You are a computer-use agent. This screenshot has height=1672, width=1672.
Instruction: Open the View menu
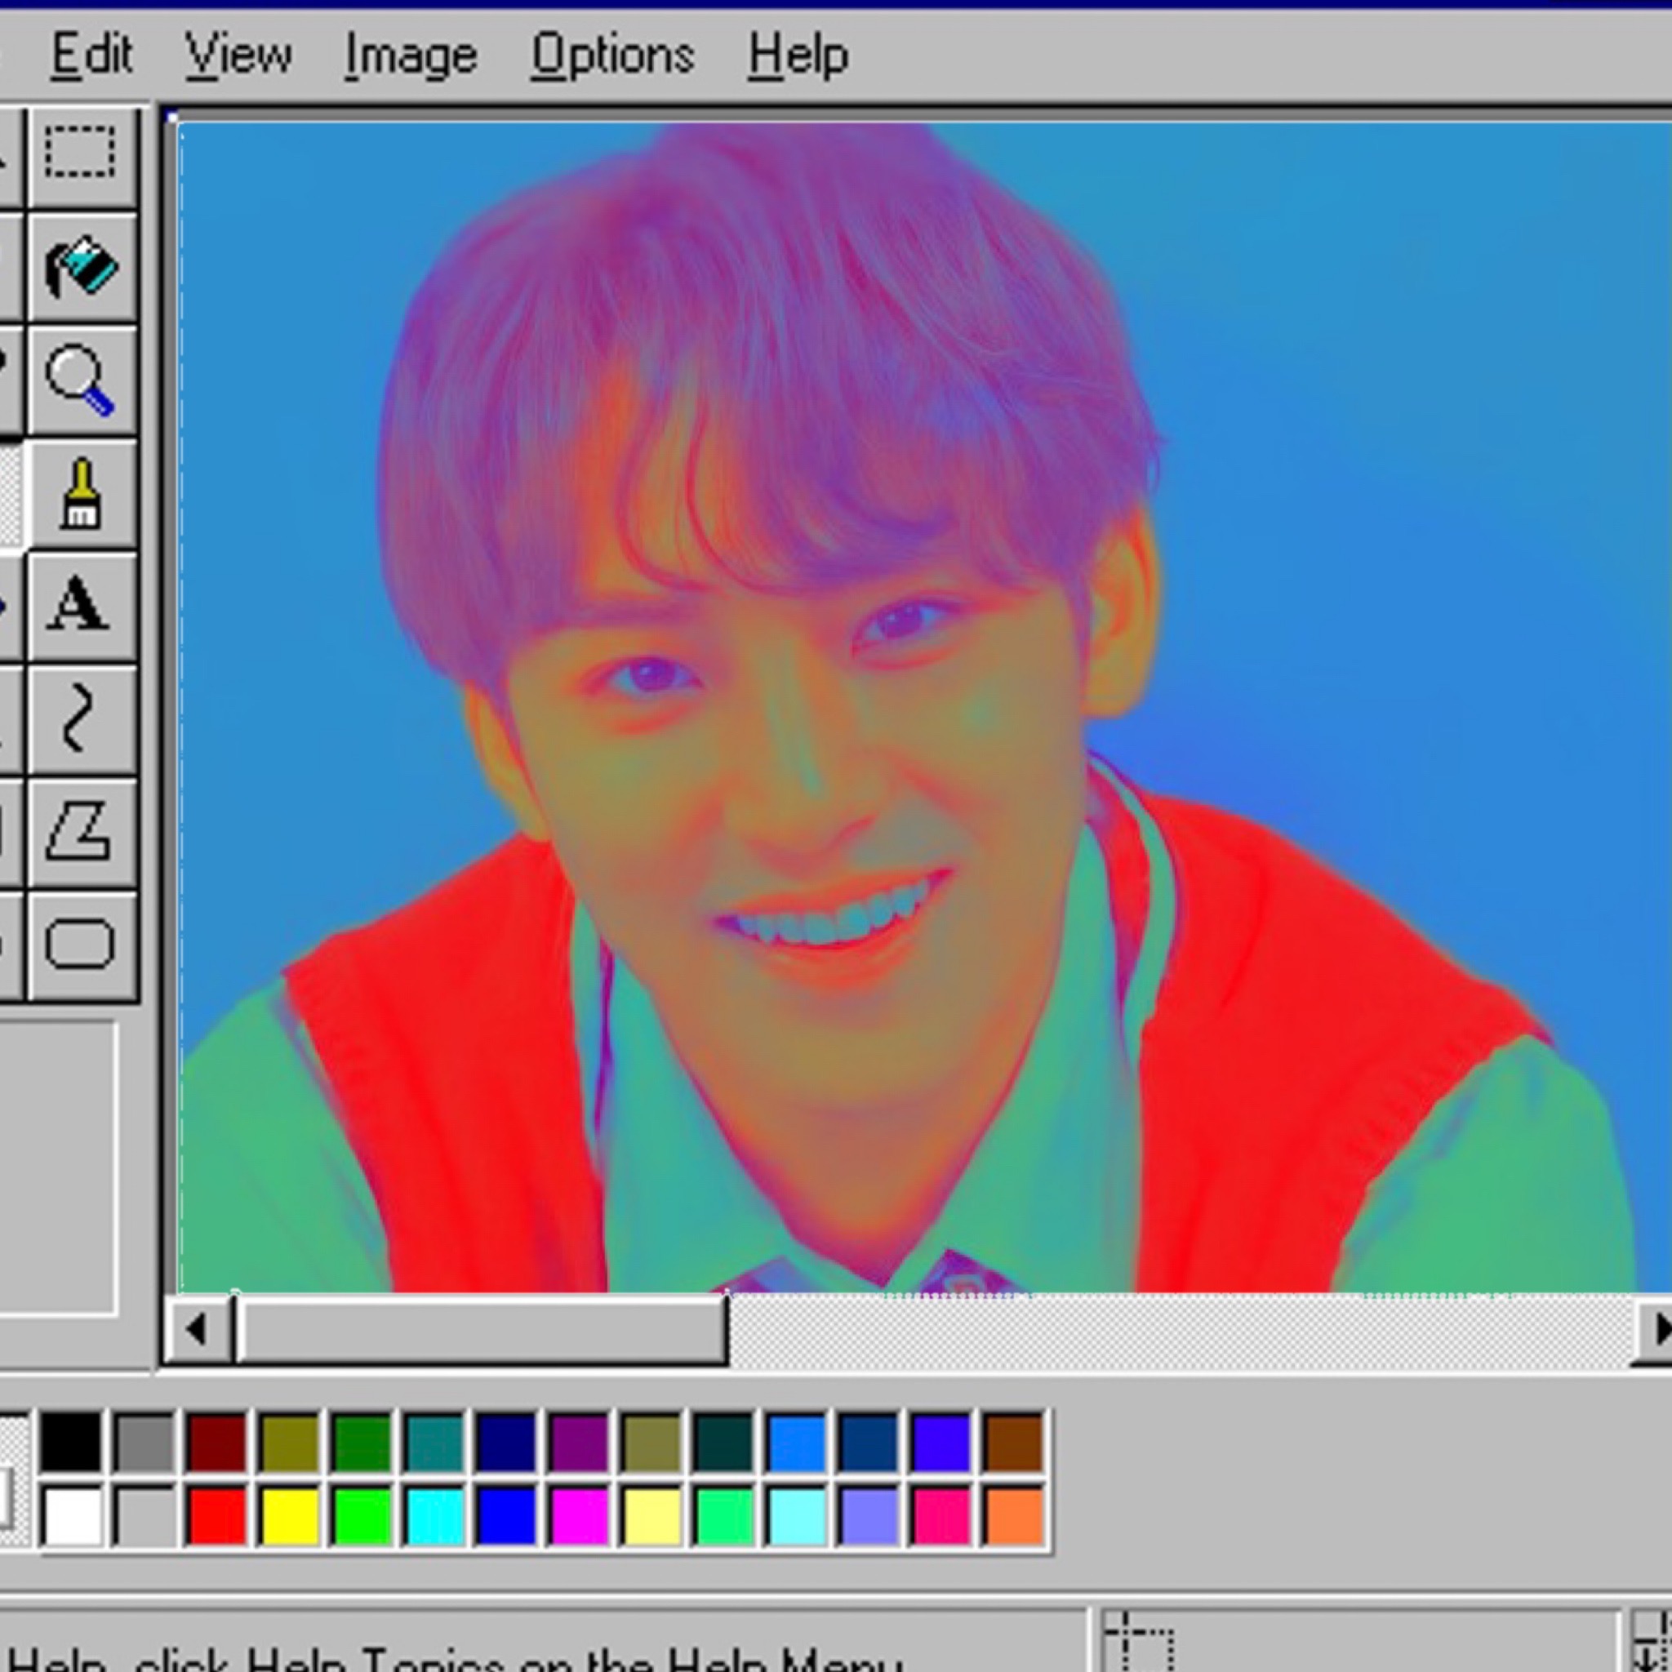coord(238,56)
